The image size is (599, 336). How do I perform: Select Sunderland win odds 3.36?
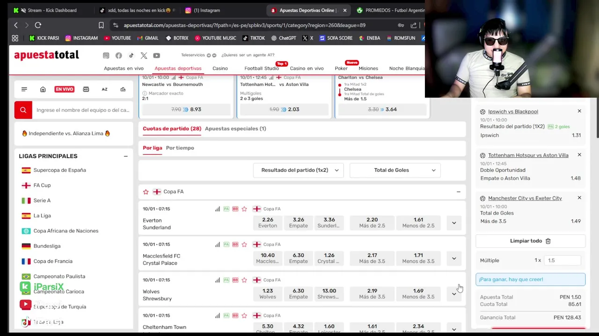(329, 223)
